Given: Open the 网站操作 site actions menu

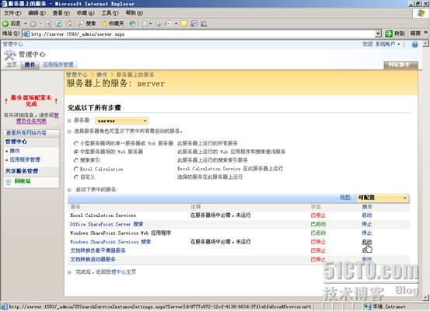Looking at the screenshot, I should coord(400,65).
